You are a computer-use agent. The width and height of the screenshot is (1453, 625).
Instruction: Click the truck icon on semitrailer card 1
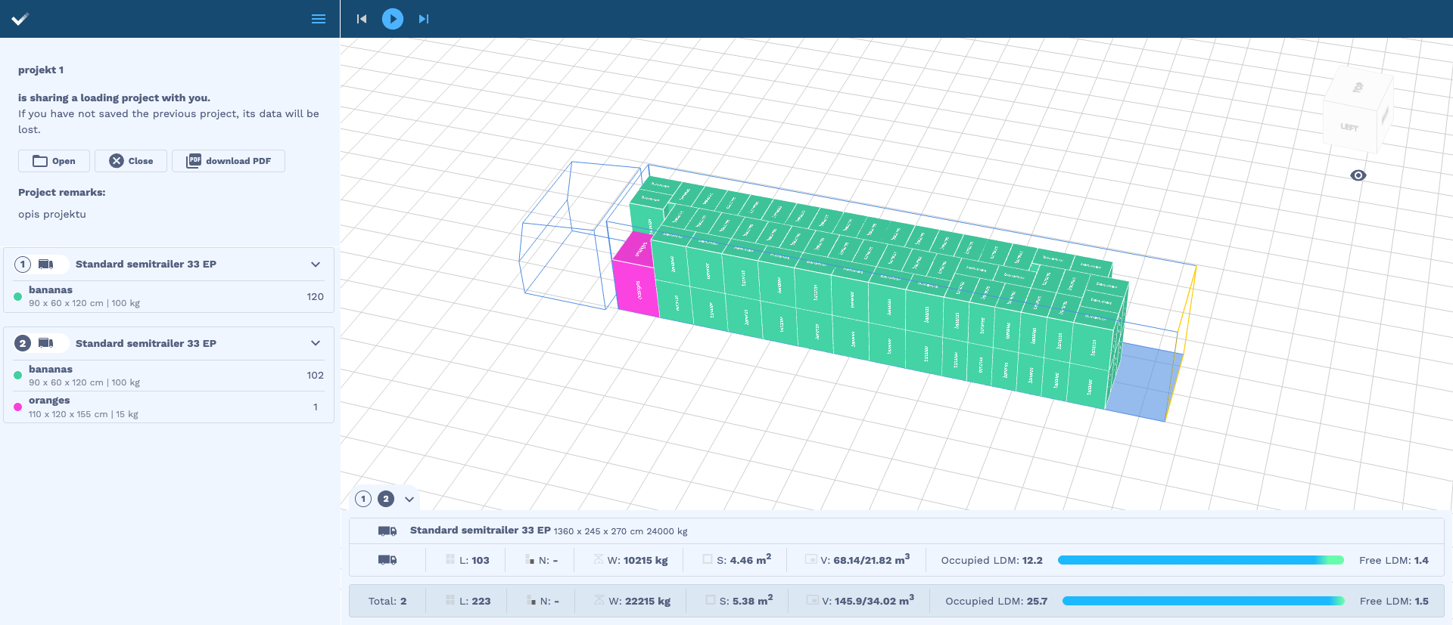coord(46,265)
